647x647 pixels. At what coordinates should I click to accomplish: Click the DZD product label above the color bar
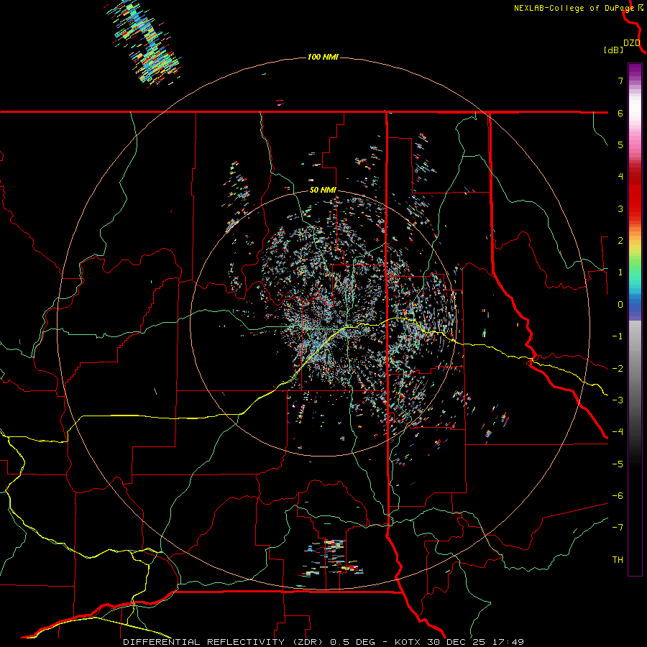tap(632, 43)
